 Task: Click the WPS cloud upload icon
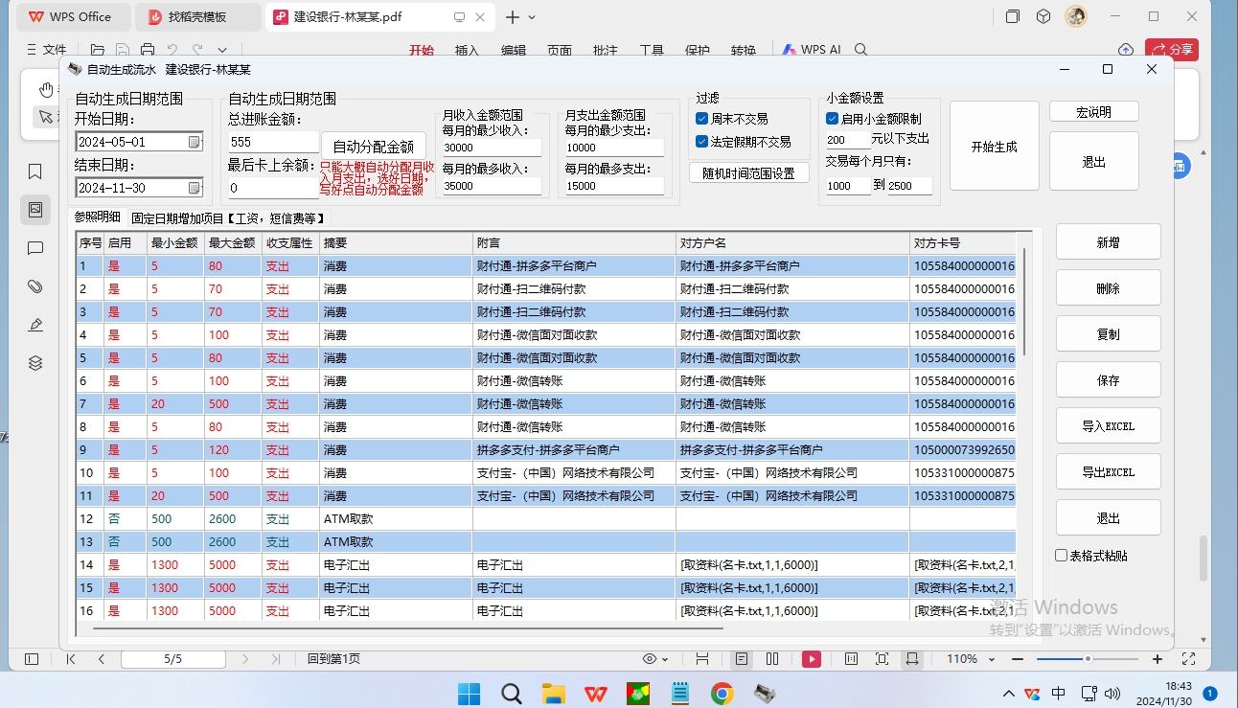tap(1126, 50)
